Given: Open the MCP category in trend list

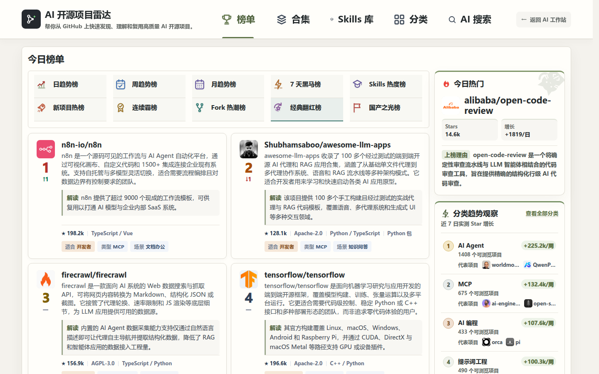Looking at the screenshot, I should click(465, 284).
